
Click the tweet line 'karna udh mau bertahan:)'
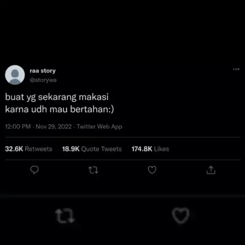(x=59, y=109)
